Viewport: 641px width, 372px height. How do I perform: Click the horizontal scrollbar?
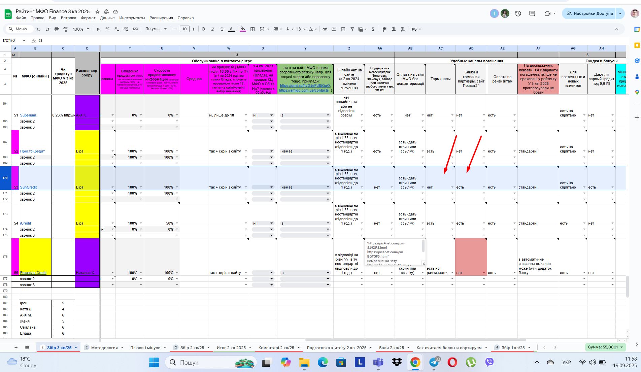(415, 340)
